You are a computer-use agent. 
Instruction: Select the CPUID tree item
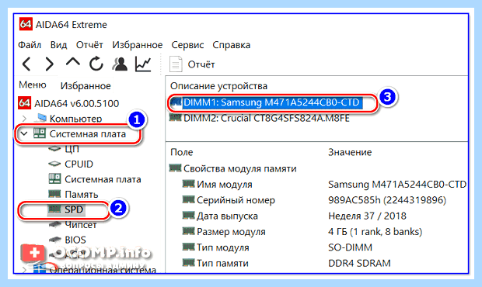pos(79,164)
